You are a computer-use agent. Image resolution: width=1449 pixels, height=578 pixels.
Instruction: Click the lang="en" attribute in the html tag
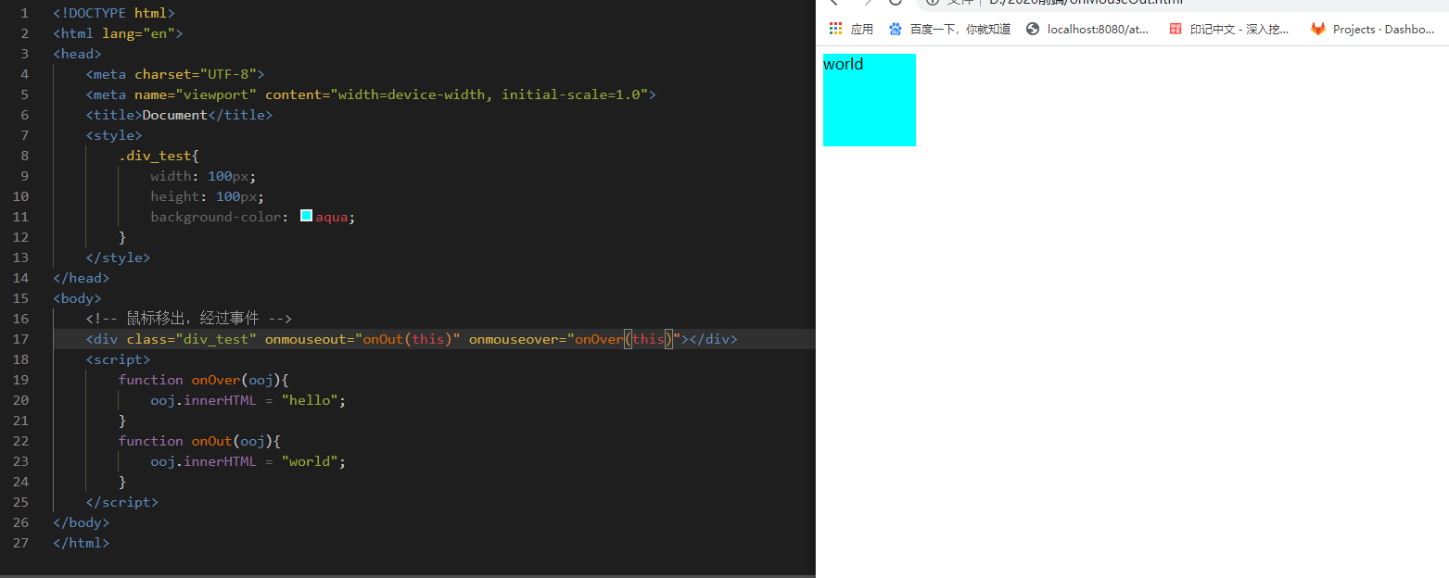(x=138, y=33)
